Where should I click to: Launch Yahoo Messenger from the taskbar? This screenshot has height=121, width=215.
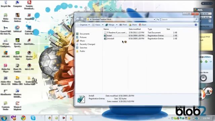13,118
